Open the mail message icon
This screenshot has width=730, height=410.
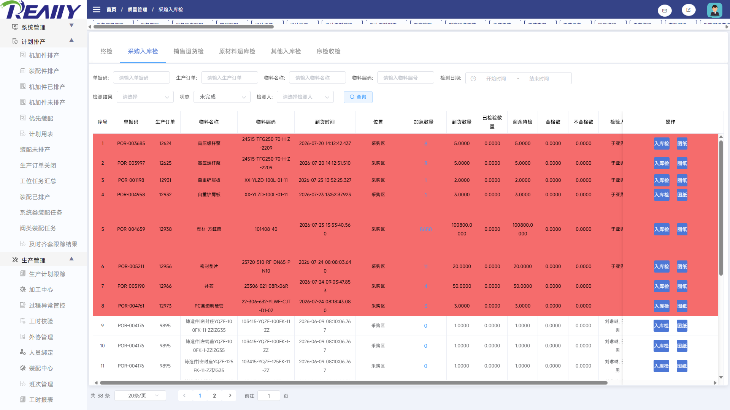(665, 10)
